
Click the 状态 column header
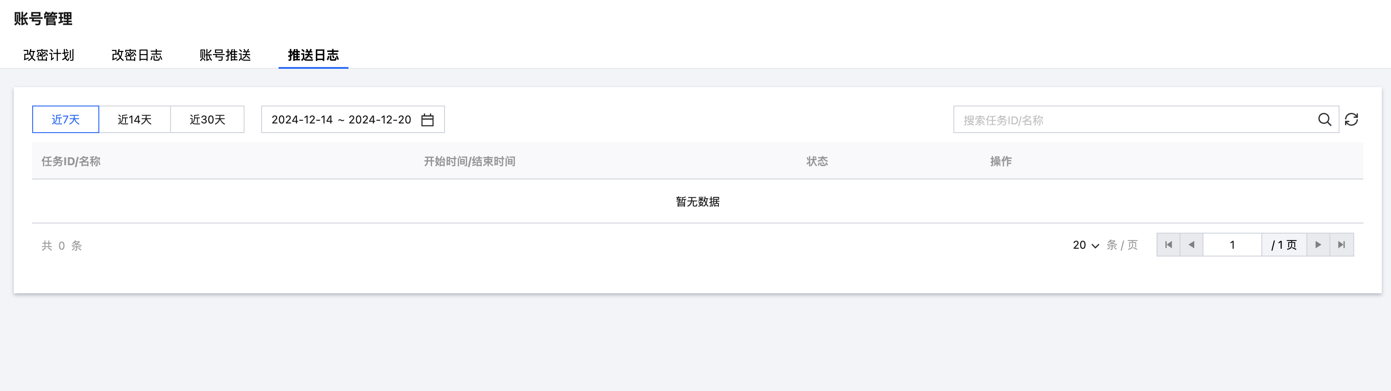[x=817, y=161]
